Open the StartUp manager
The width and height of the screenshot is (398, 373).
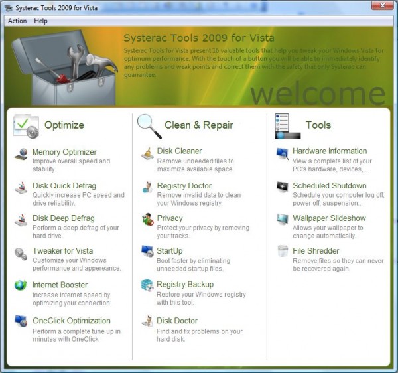click(170, 251)
